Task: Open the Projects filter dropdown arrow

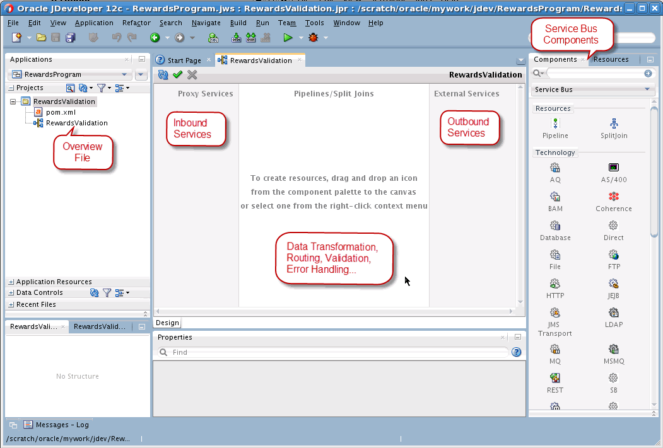Action: coord(110,88)
